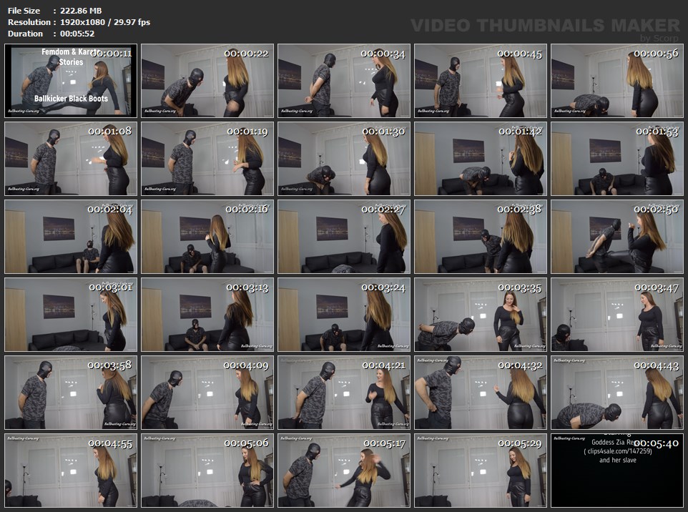This screenshot has height=512, width=688.
Task: Choose the 00:02:27 frame
Action: tap(344, 237)
